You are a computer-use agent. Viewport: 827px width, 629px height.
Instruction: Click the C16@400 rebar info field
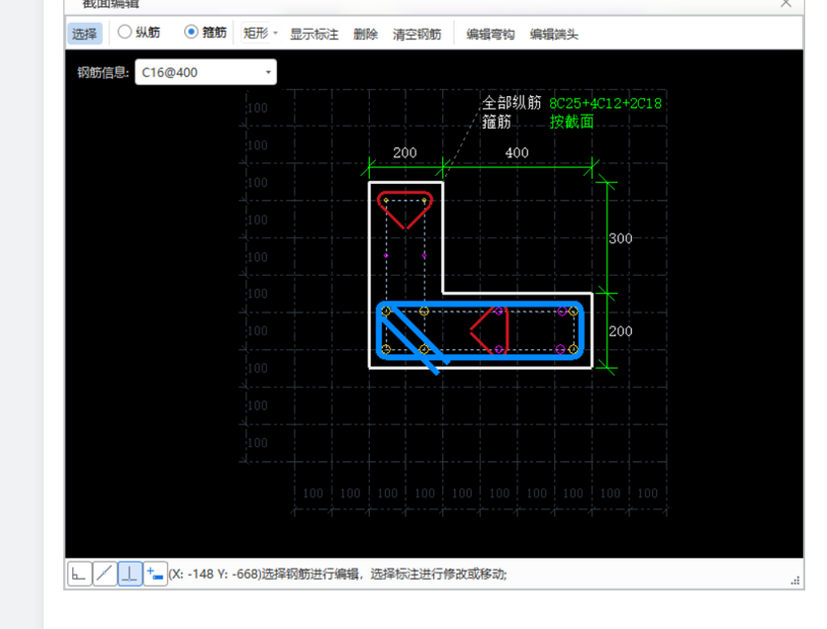pos(206,72)
